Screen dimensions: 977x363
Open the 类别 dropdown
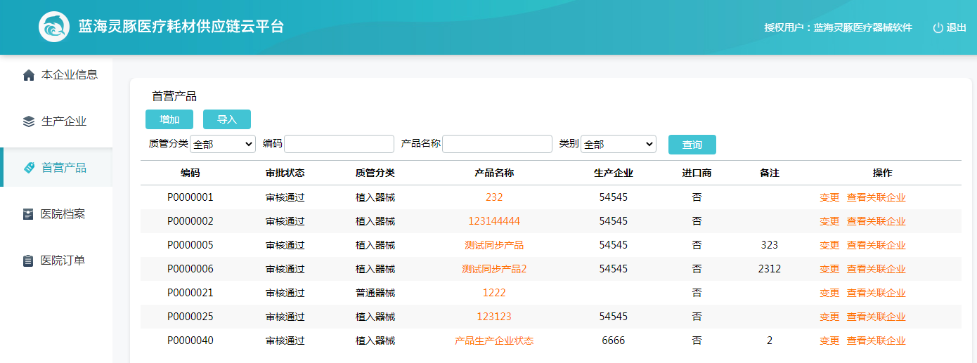[619, 144]
